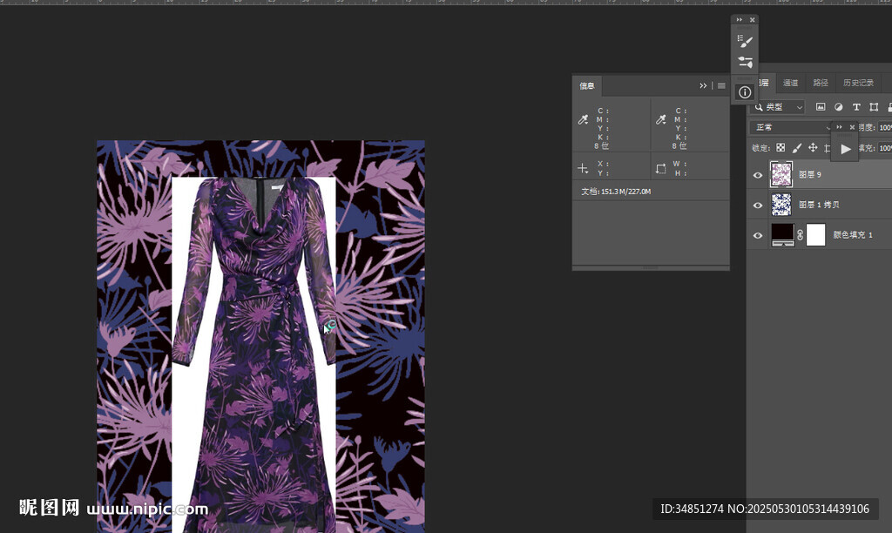Switch to the 历史记录 tab

coord(857,83)
